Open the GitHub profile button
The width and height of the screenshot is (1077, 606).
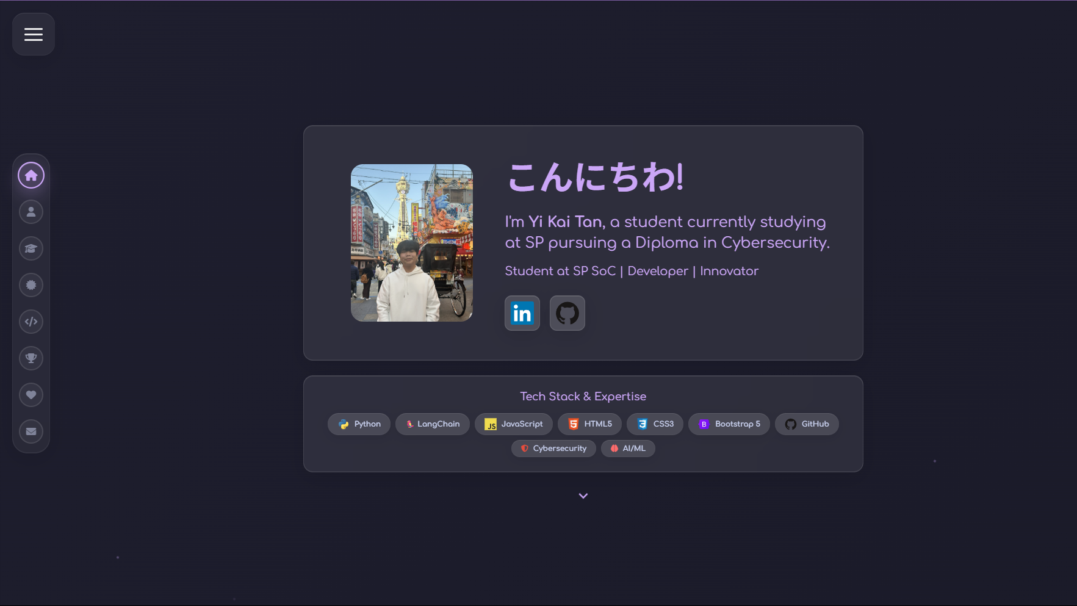(x=567, y=313)
